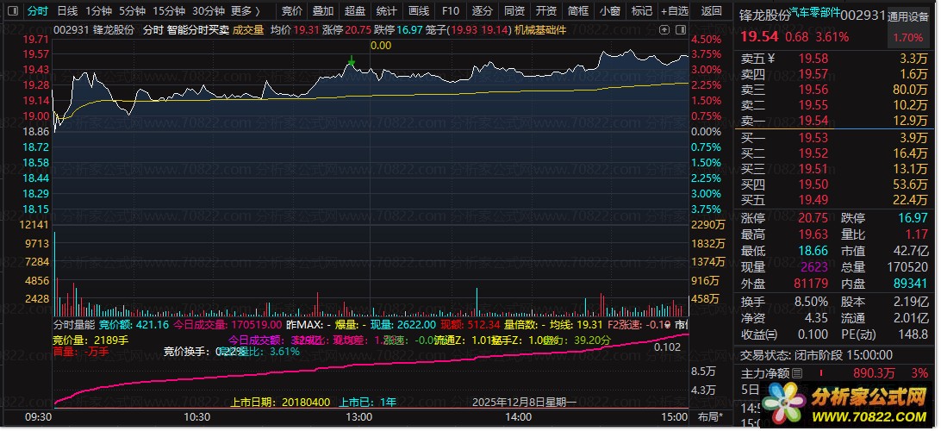Add stock via +自选 button
The width and height of the screenshot is (941, 431).
[675, 11]
